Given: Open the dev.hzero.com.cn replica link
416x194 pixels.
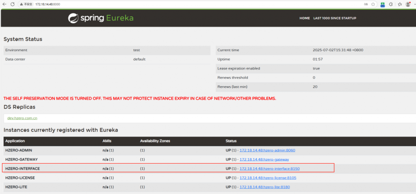Looking at the screenshot, I should click(22, 118).
